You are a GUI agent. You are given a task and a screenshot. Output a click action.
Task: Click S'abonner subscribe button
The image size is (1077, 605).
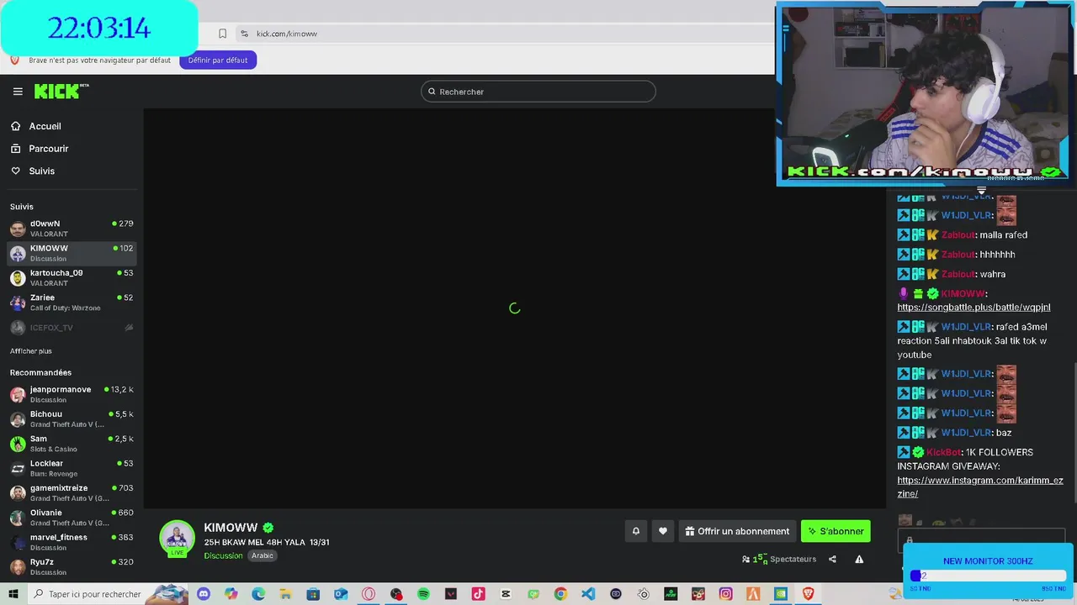click(x=836, y=531)
